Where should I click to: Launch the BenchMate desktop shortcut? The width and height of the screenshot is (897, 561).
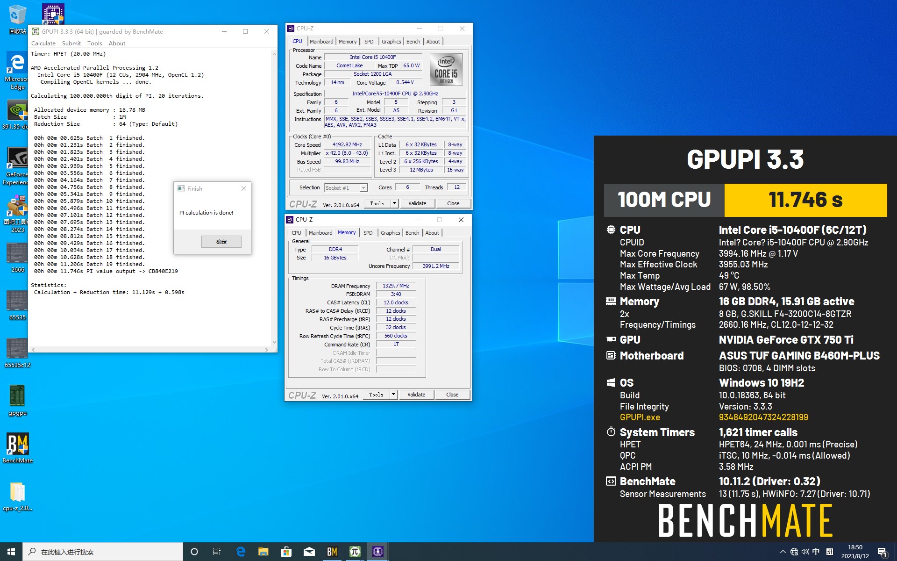(x=17, y=448)
